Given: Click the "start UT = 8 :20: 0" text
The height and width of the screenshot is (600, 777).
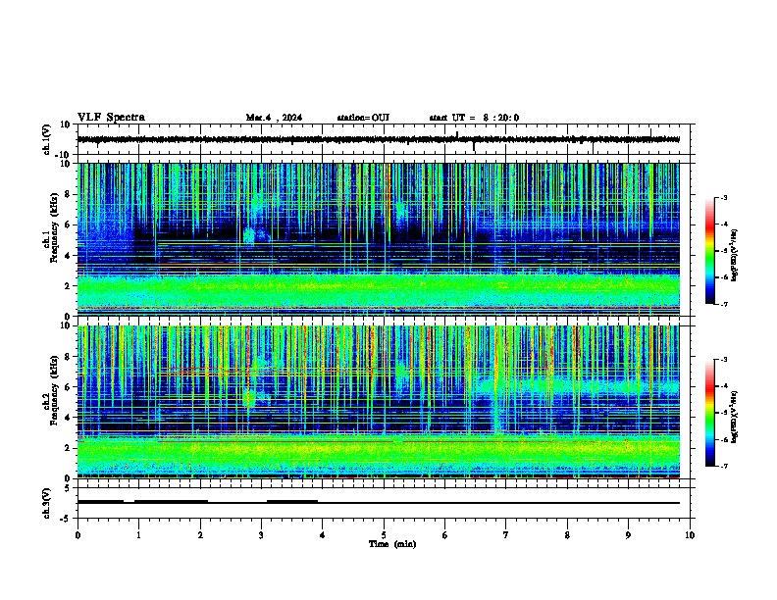Looking at the screenshot, I should click(474, 118).
